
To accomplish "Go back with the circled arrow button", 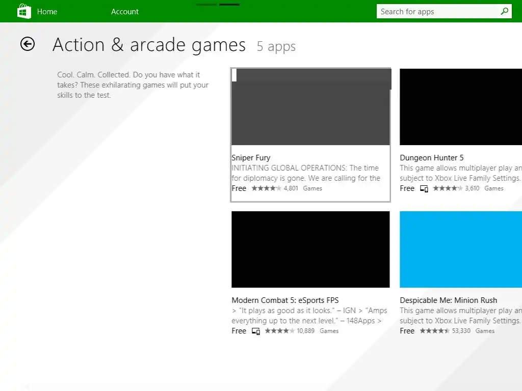I will [28, 44].
